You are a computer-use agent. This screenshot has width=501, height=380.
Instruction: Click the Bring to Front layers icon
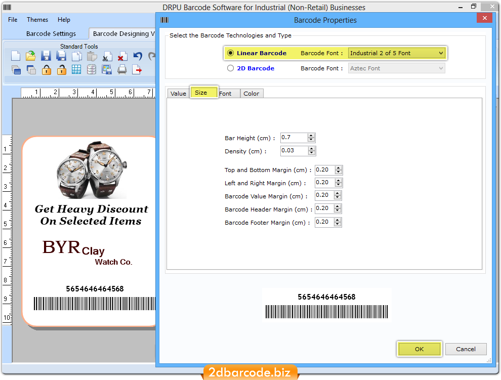16,70
